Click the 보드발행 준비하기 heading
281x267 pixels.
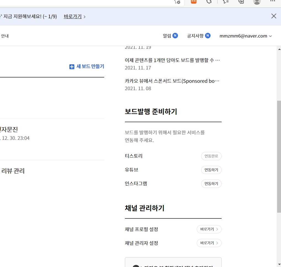tap(151, 111)
